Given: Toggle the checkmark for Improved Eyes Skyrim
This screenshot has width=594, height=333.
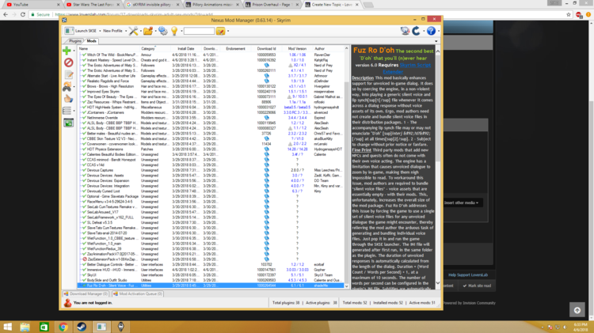Looking at the screenshot, I should [x=84, y=92].
